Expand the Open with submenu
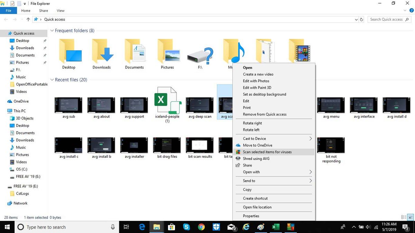The height and width of the screenshot is (233, 415). (251, 172)
